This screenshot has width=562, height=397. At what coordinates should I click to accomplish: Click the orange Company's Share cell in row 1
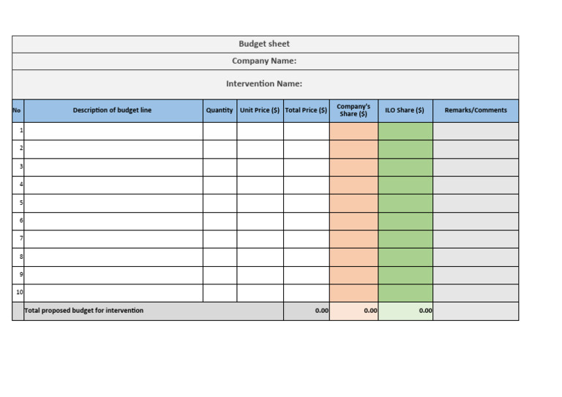point(353,131)
